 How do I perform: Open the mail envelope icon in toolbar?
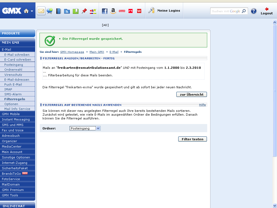pos(41,11)
